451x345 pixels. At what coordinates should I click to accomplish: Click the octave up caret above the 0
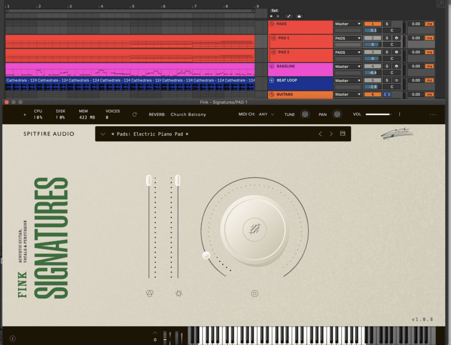pyautogui.click(x=155, y=333)
